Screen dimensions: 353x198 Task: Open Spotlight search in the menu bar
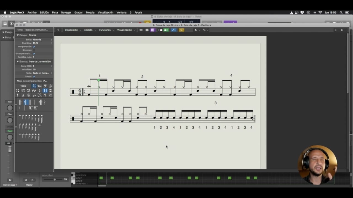[341, 12]
